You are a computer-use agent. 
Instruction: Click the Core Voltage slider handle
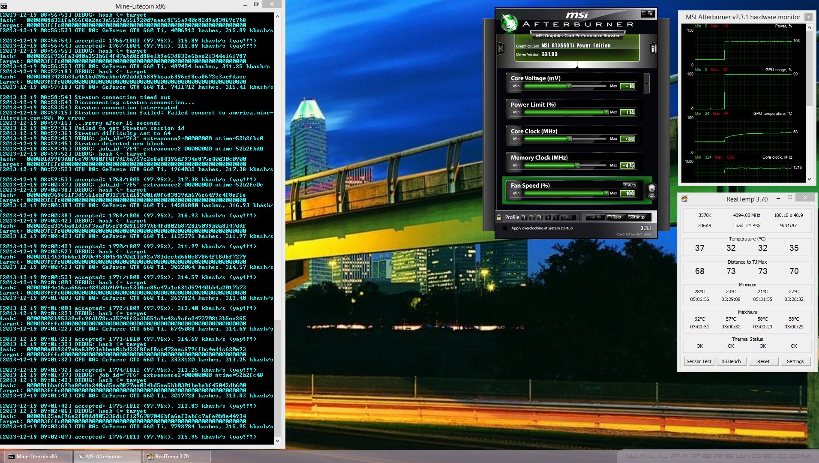tap(569, 86)
